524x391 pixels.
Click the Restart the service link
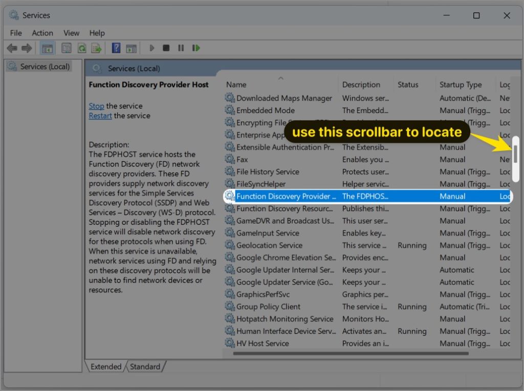100,116
